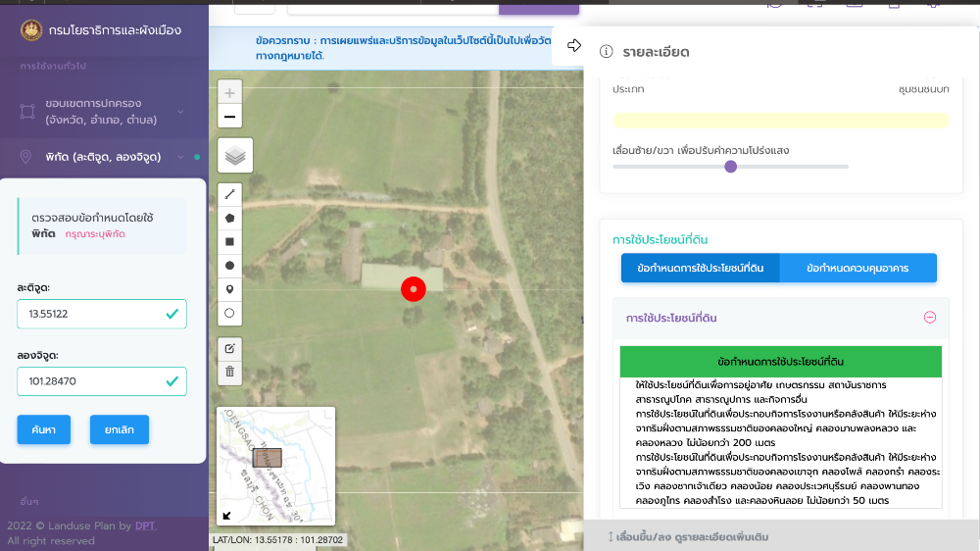Open the map layers panel
Screen dimensions: 980x551
(235, 155)
